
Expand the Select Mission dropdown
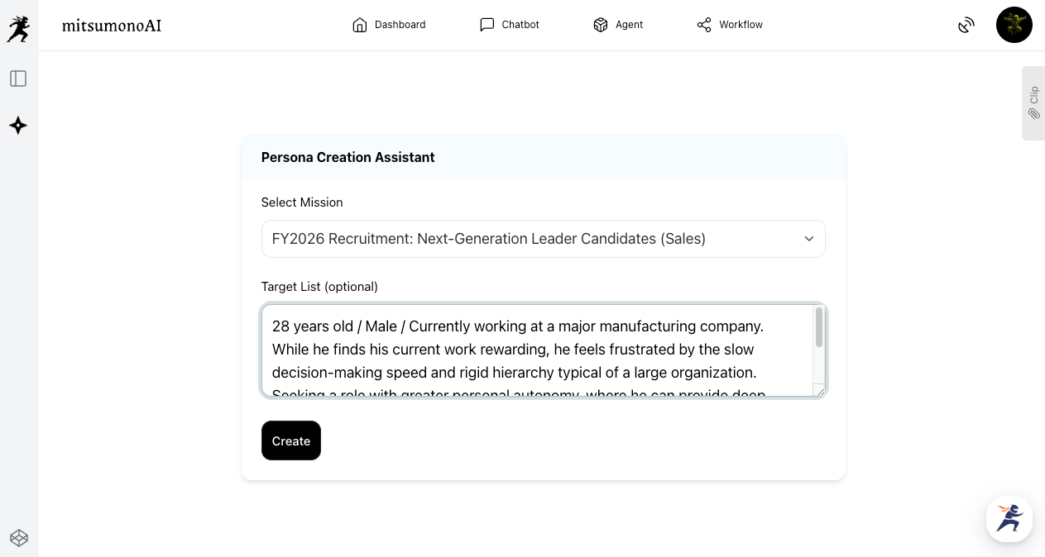543,239
